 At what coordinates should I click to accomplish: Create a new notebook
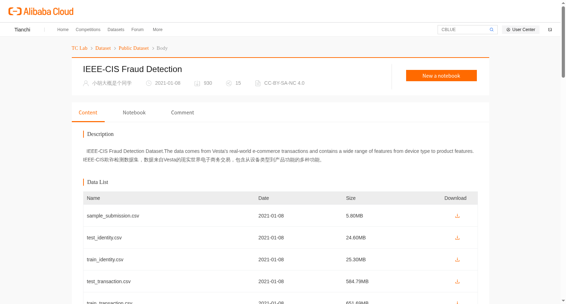pyautogui.click(x=441, y=76)
